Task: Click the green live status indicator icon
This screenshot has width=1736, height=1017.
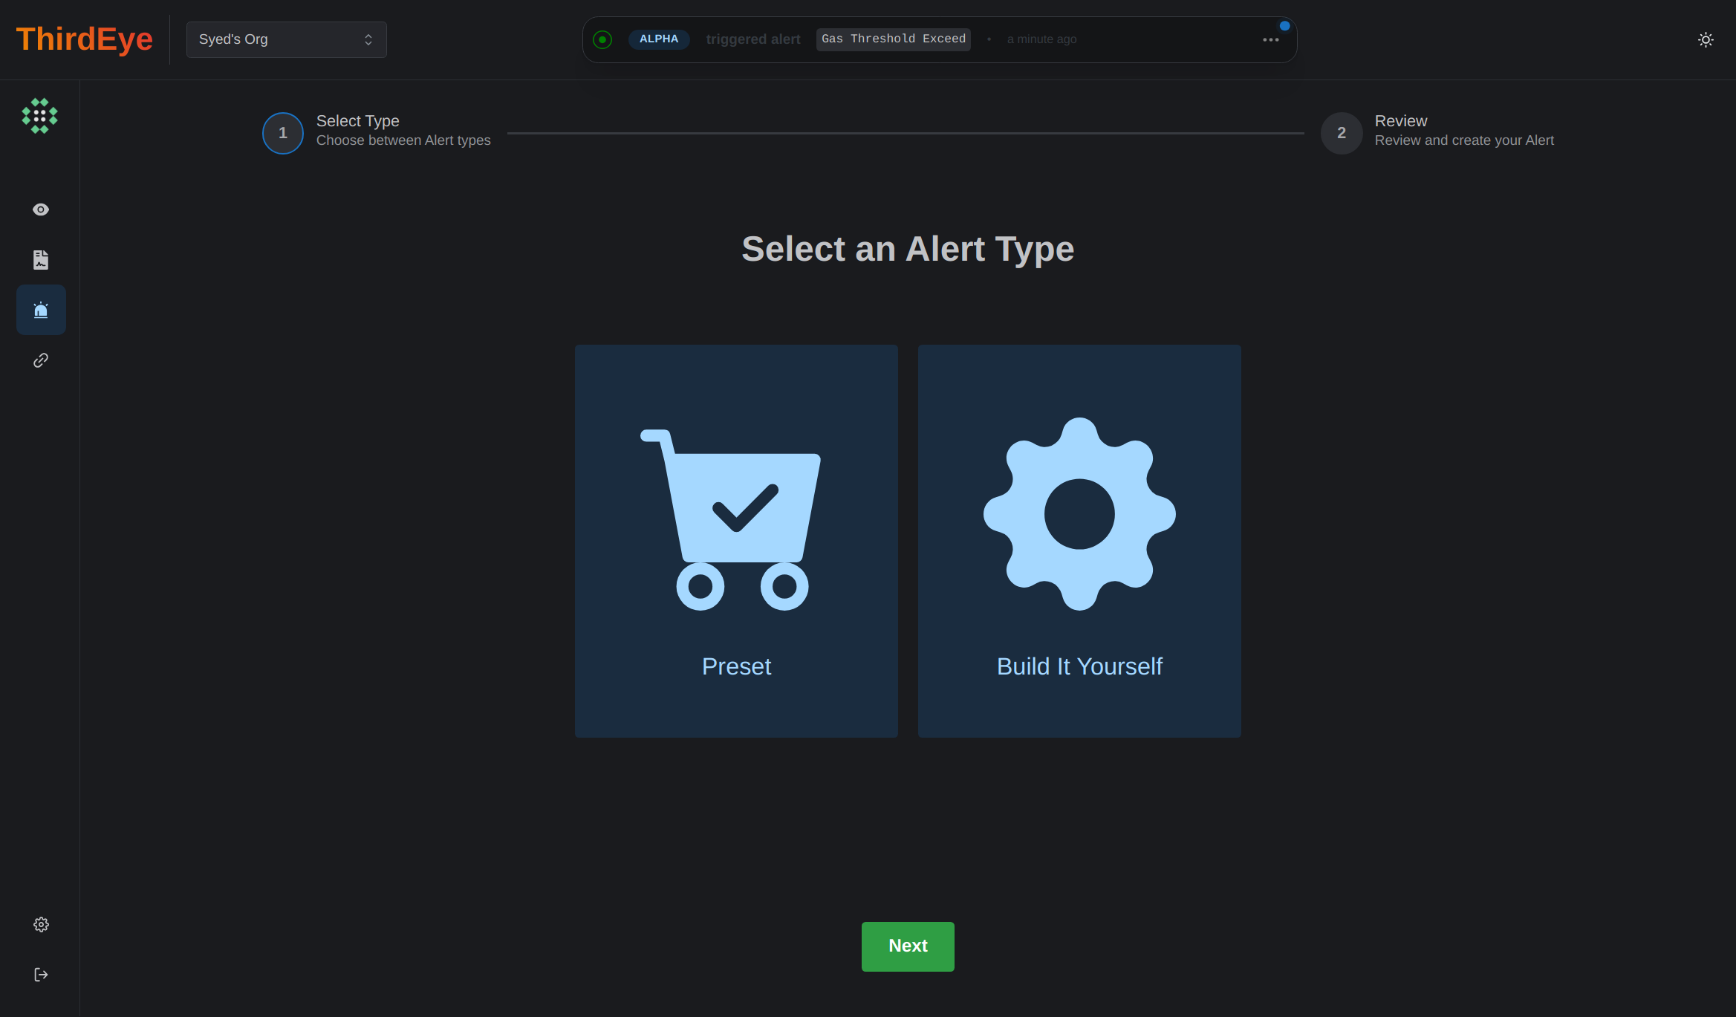Action: click(602, 39)
